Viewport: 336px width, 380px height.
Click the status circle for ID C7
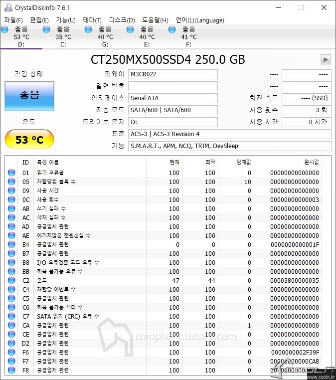tap(11, 316)
